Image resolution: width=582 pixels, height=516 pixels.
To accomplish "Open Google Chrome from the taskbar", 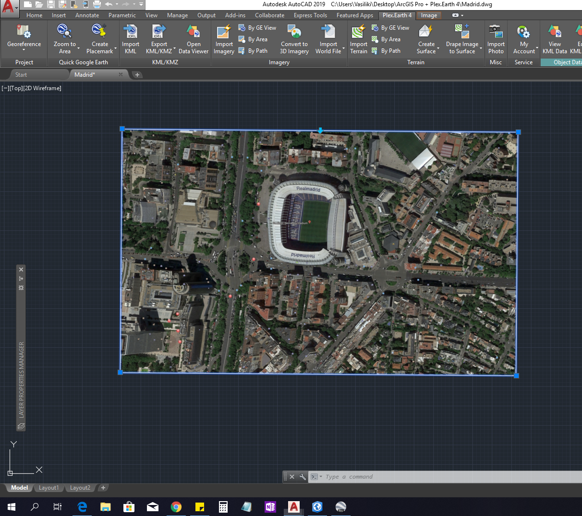I will [x=176, y=507].
